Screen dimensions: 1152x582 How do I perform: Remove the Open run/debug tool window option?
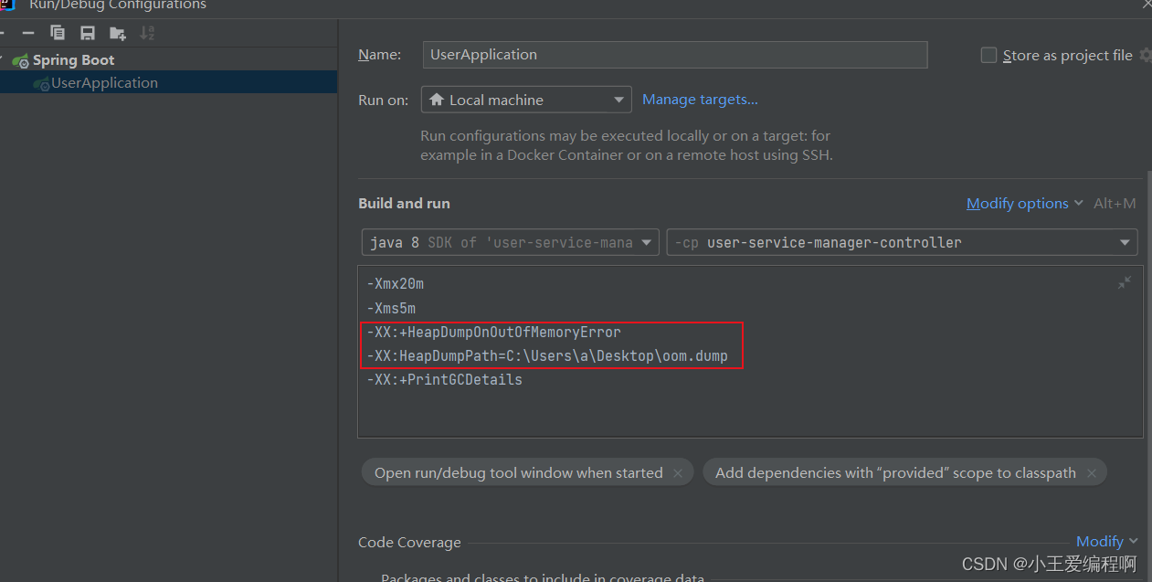click(678, 473)
